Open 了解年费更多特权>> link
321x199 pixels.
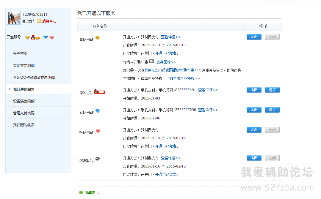point(183,78)
